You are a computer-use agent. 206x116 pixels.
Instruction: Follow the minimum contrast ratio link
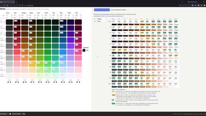[144, 96]
